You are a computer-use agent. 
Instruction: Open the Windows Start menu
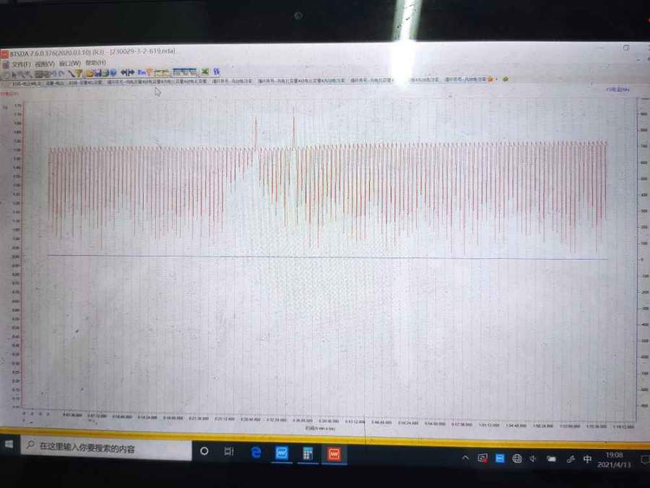click(x=9, y=445)
